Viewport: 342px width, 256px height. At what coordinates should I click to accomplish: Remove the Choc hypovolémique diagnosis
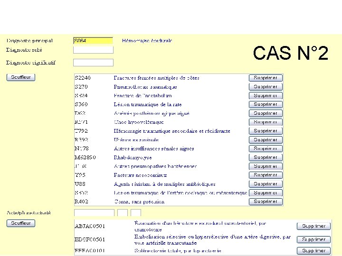266,122
